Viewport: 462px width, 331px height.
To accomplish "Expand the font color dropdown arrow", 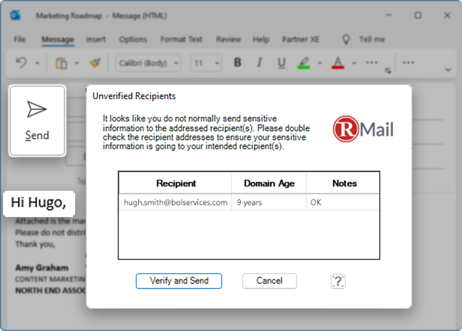I will click(354, 63).
